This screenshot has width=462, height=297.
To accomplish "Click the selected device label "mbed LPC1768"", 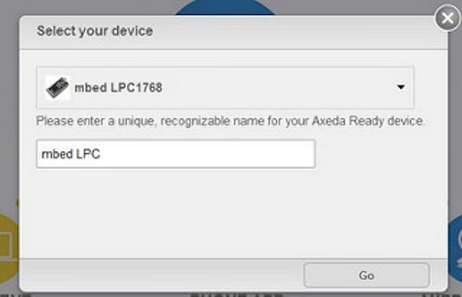I will click(118, 88).
